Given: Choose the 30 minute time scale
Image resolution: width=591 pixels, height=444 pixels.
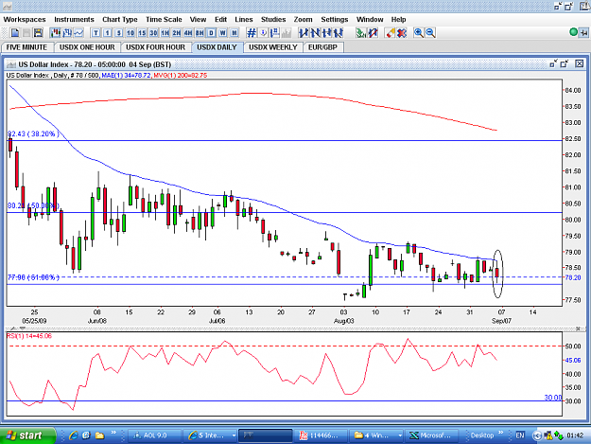Looking at the screenshot, I should click(153, 33).
